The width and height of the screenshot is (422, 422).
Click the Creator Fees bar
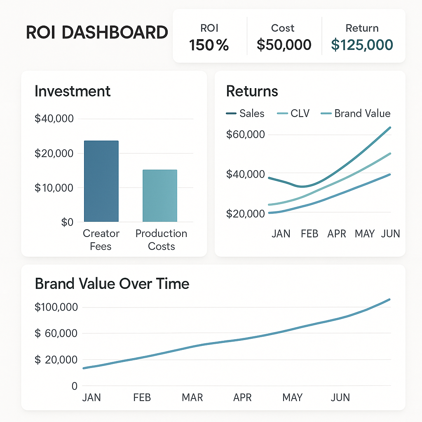point(101,181)
